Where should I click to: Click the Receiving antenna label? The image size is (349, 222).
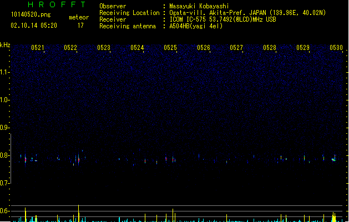128,26
